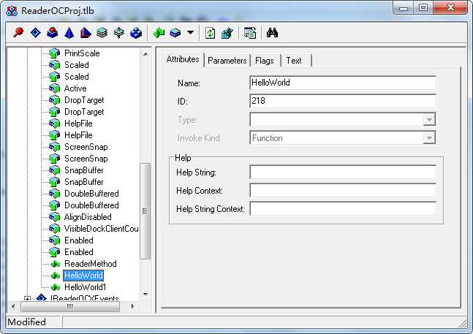Select the IReaderOCXEvents tree node label

85,298
